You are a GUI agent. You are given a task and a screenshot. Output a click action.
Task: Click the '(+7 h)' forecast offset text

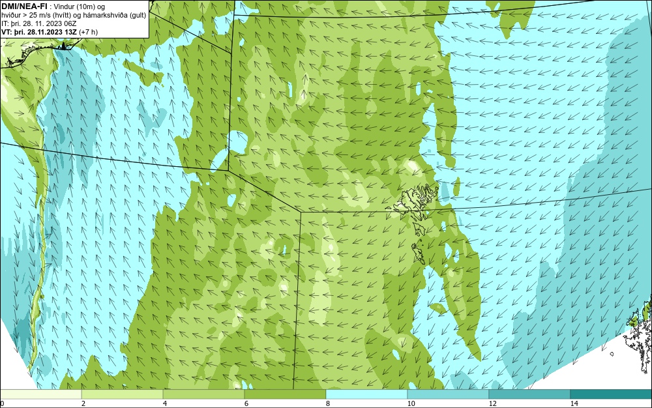[88, 32]
